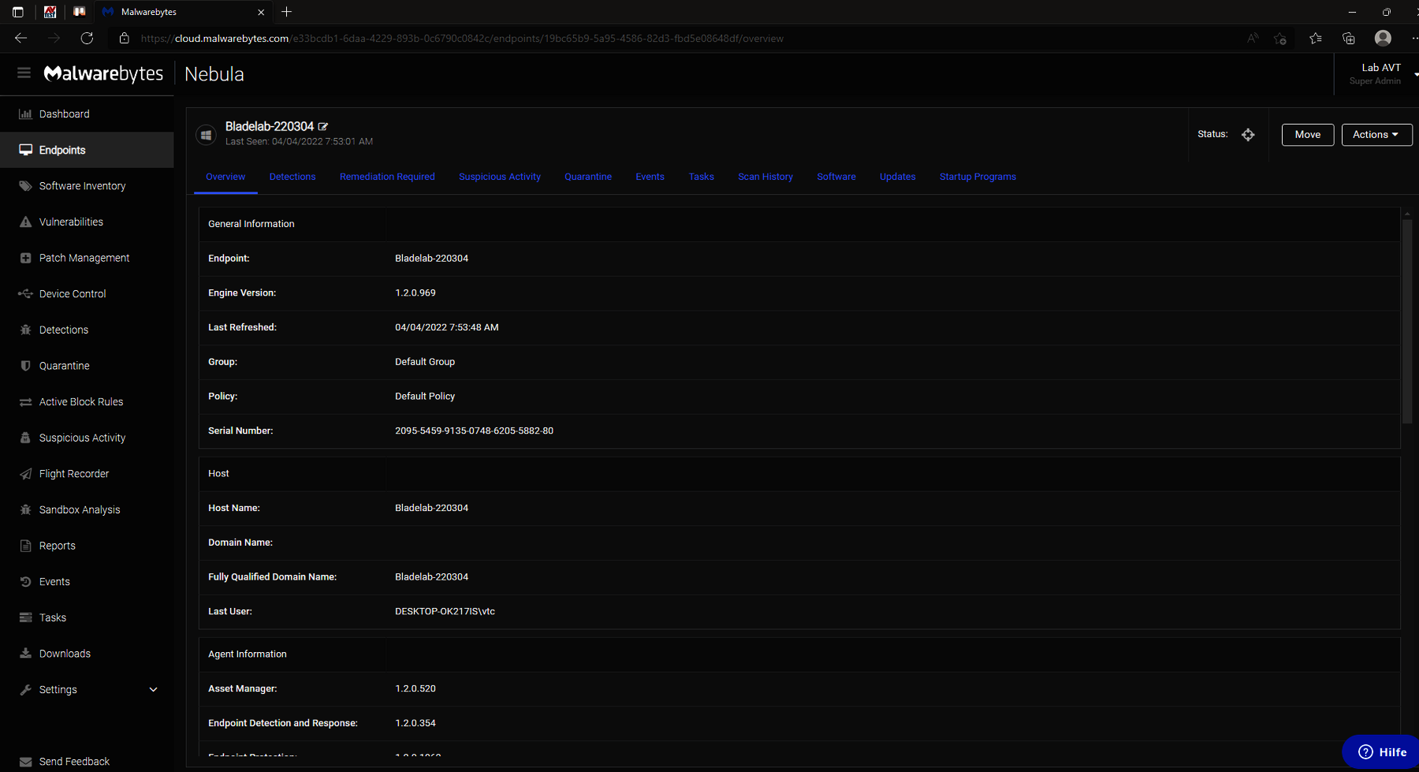
Task: Click the Hilfe help button
Action: coord(1382,752)
